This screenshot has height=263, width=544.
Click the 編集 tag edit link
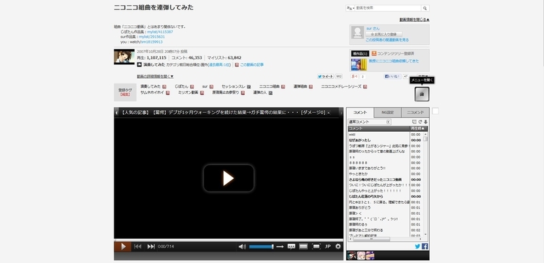(x=125, y=94)
